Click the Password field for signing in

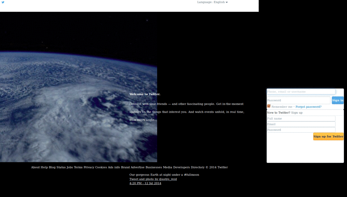point(298,100)
